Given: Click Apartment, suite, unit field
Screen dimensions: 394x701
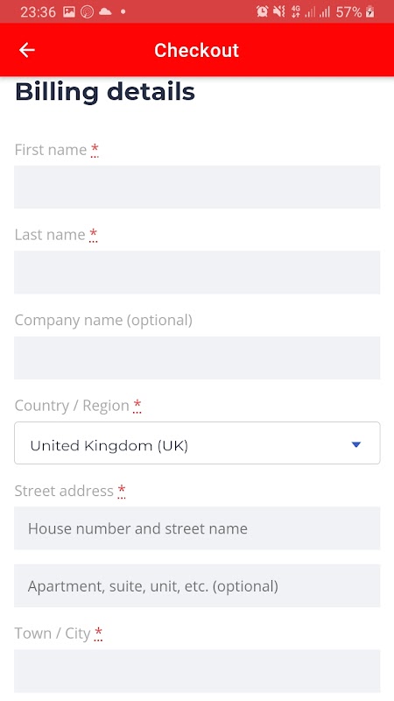Looking at the screenshot, I should coord(197,585).
